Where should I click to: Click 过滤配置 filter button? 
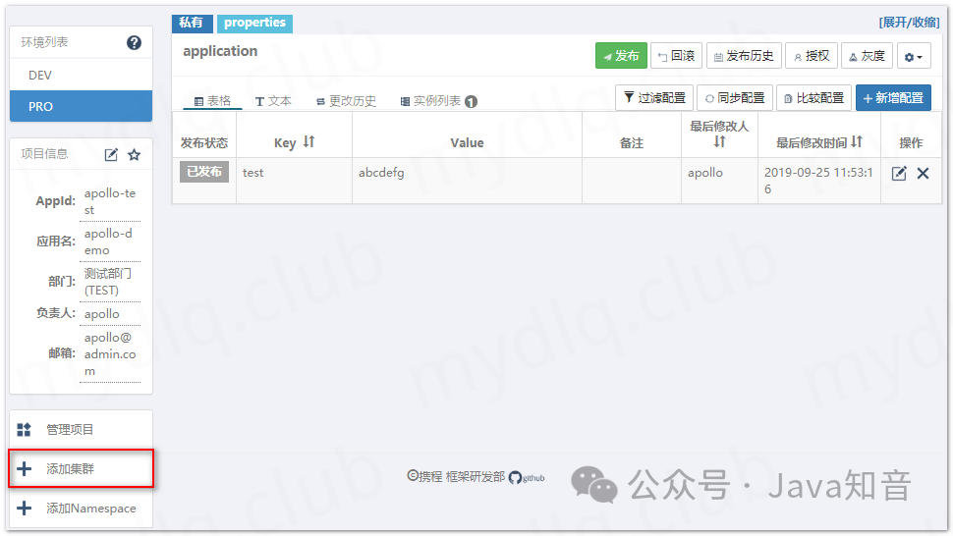point(654,98)
